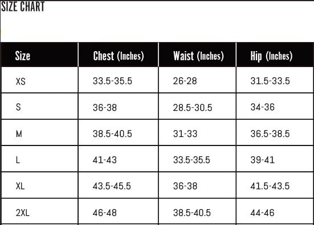Click the XS chest value 33.5-35.5

pos(112,81)
